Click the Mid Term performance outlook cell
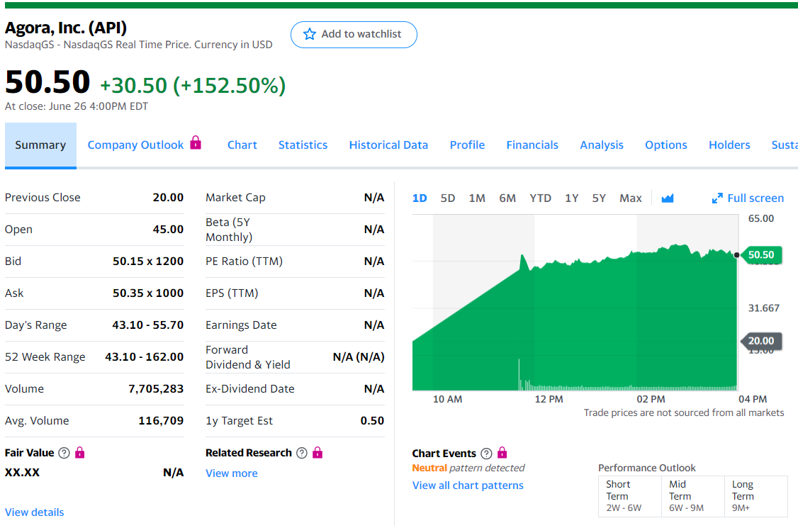Viewport: 798px width, 528px height. 693,496
